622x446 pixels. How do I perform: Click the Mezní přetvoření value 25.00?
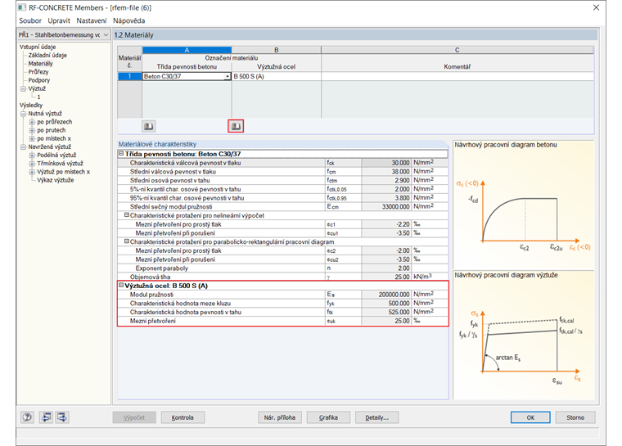pyautogui.click(x=387, y=321)
